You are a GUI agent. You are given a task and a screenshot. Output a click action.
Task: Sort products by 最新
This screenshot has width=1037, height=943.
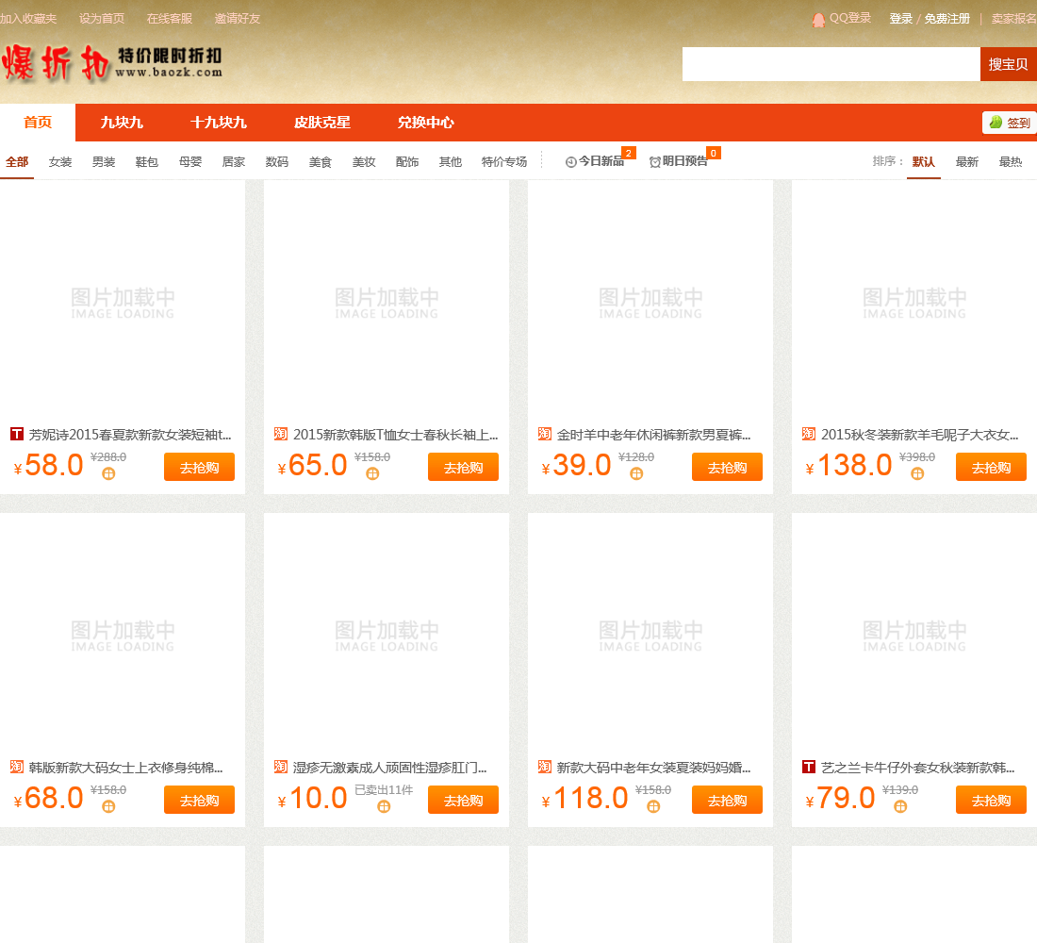click(967, 162)
